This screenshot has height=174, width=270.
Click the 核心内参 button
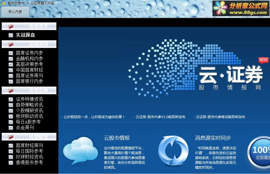[15, 12]
